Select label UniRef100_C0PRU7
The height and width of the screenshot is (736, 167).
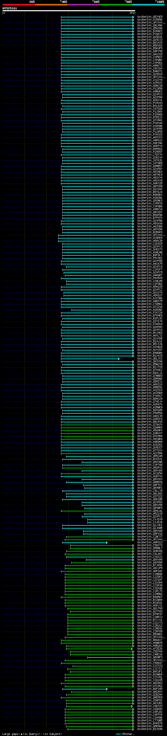click(x=150, y=57)
